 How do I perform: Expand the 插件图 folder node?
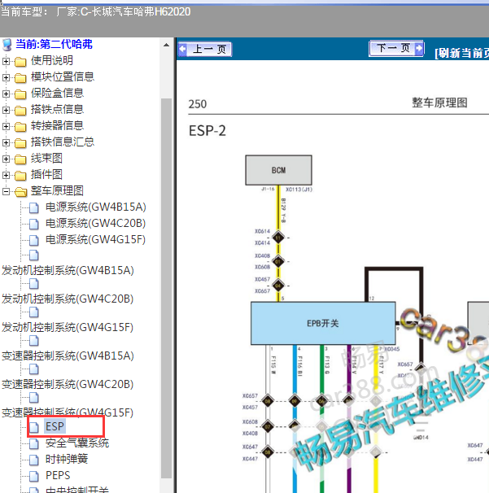coord(6,176)
